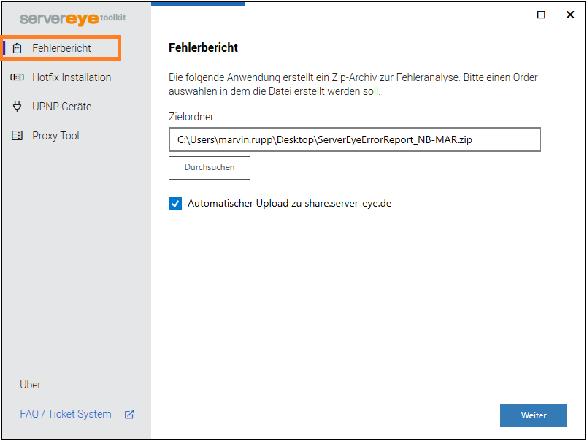Click the Hotfix Installation sidebar icon
Image resolution: width=587 pixels, height=441 pixels.
[x=18, y=77]
